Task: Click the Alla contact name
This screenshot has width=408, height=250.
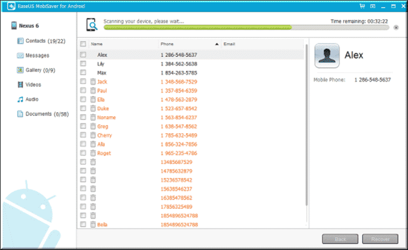Action: pos(101,144)
